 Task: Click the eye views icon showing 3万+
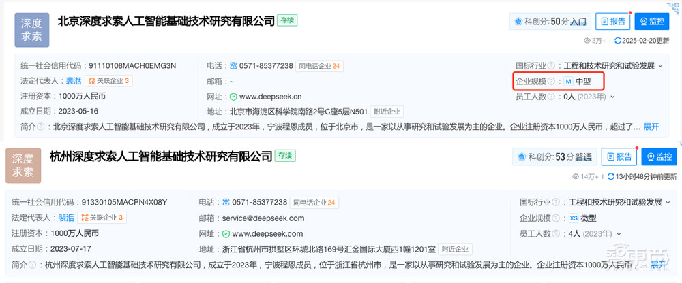point(587,40)
